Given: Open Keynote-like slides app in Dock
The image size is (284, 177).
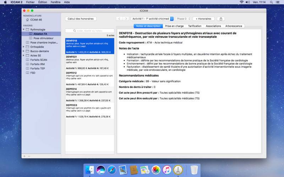Looking at the screenshot, I should [x=145, y=170].
